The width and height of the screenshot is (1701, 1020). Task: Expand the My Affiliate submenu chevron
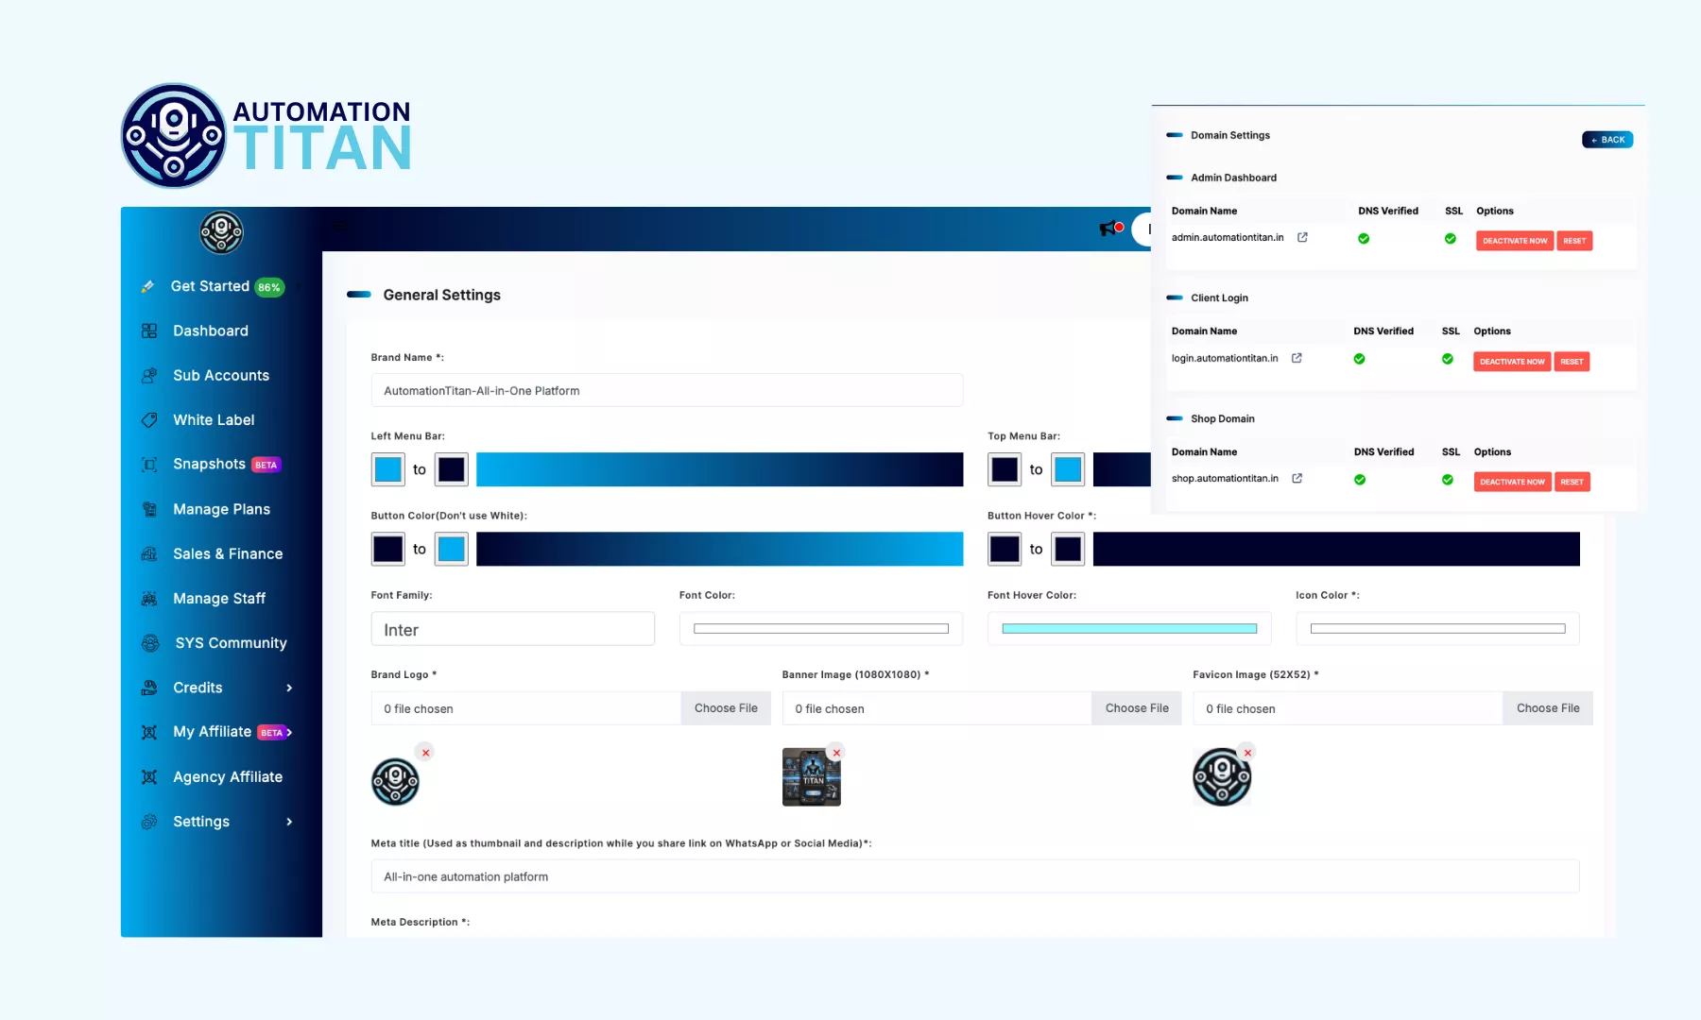coord(289,732)
